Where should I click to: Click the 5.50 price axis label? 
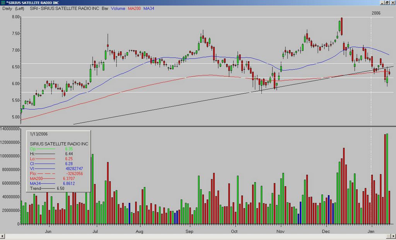(16, 100)
